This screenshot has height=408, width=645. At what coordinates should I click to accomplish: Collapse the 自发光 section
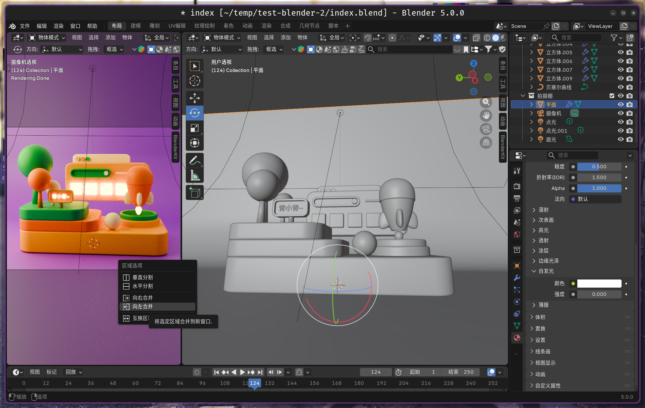pos(546,271)
